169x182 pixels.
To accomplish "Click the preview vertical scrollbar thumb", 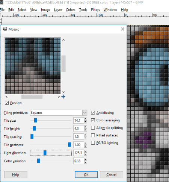I will point(63,64).
